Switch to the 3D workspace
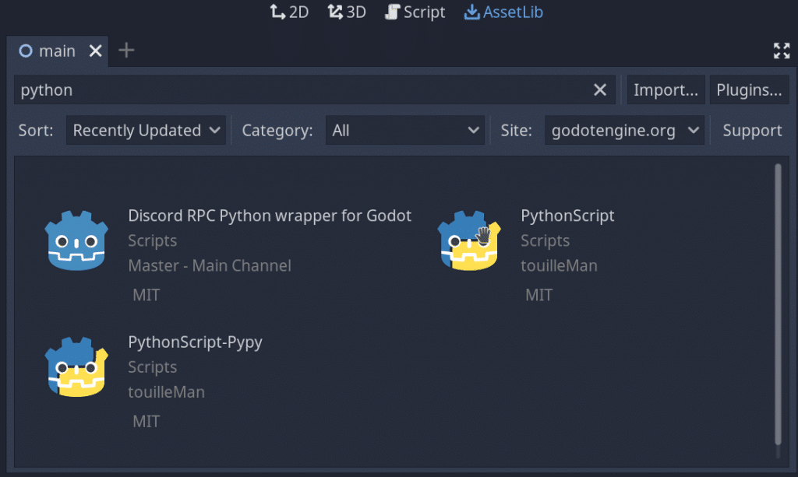 tap(347, 12)
